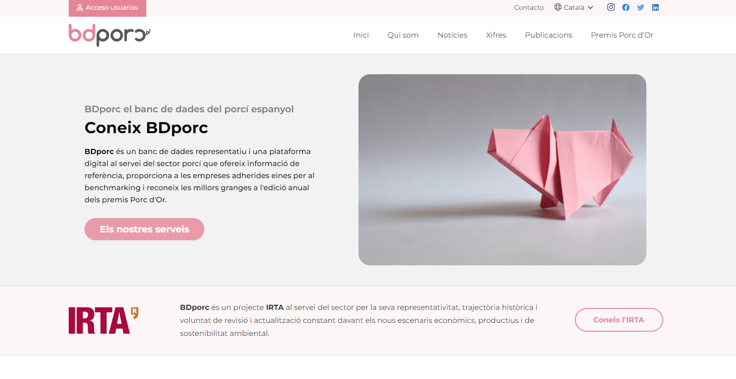Navigate to Premis Porc d'Or
736x379 pixels.
click(x=622, y=35)
